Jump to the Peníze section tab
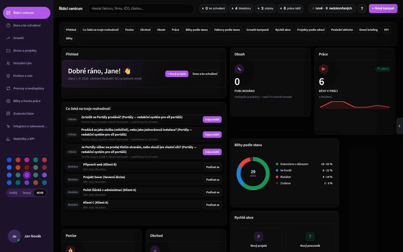 coord(129,30)
